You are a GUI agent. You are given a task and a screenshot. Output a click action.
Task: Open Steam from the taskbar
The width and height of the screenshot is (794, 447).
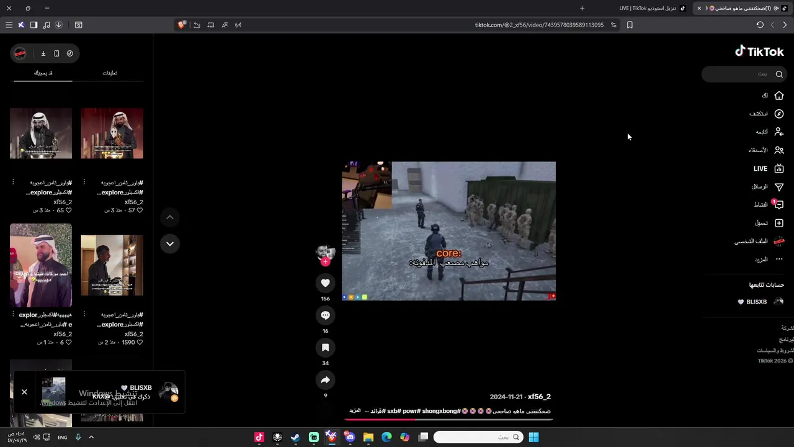pyautogui.click(x=295, y=437)
